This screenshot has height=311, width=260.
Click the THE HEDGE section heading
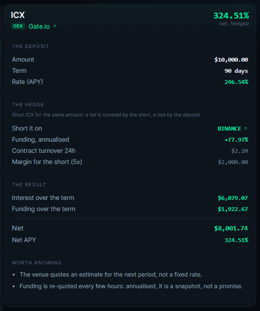pyautogui.click(x=28, y=104)
